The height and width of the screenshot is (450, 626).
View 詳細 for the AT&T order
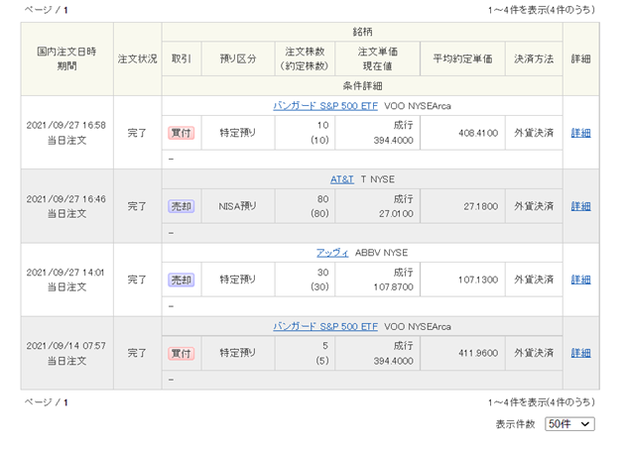click(580, 206)
